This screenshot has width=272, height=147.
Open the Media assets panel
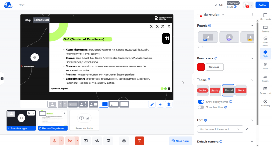coord(265,41)
